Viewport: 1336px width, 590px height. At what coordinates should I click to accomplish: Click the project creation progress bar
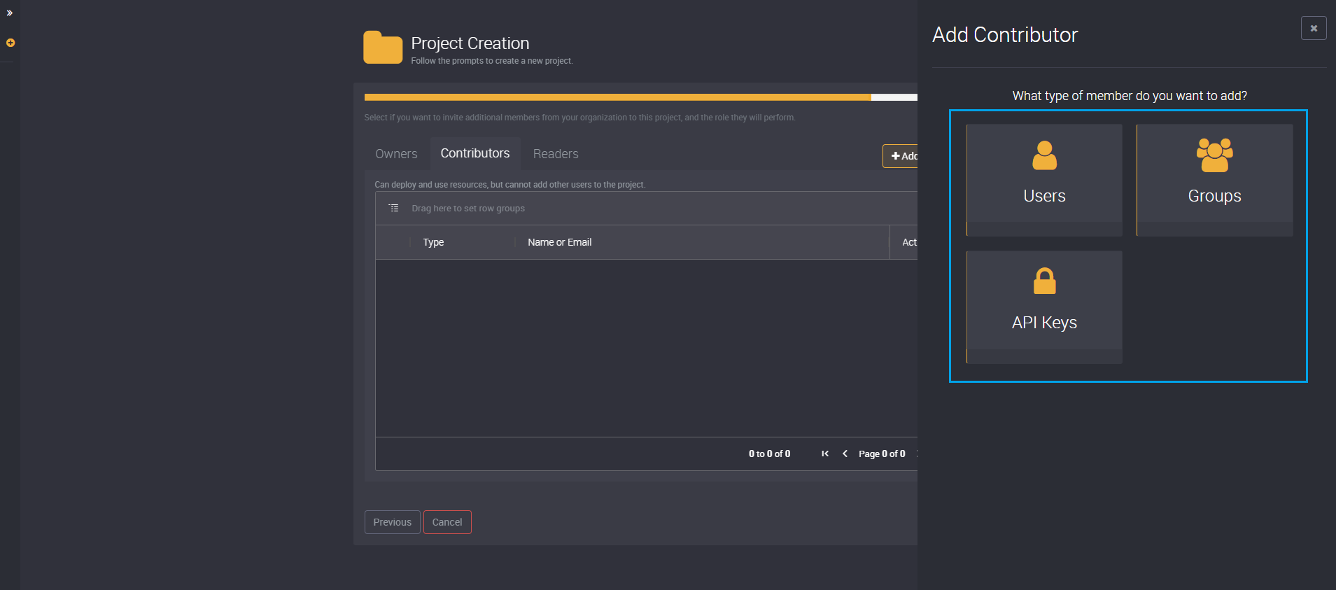click(x=640, y=97)
